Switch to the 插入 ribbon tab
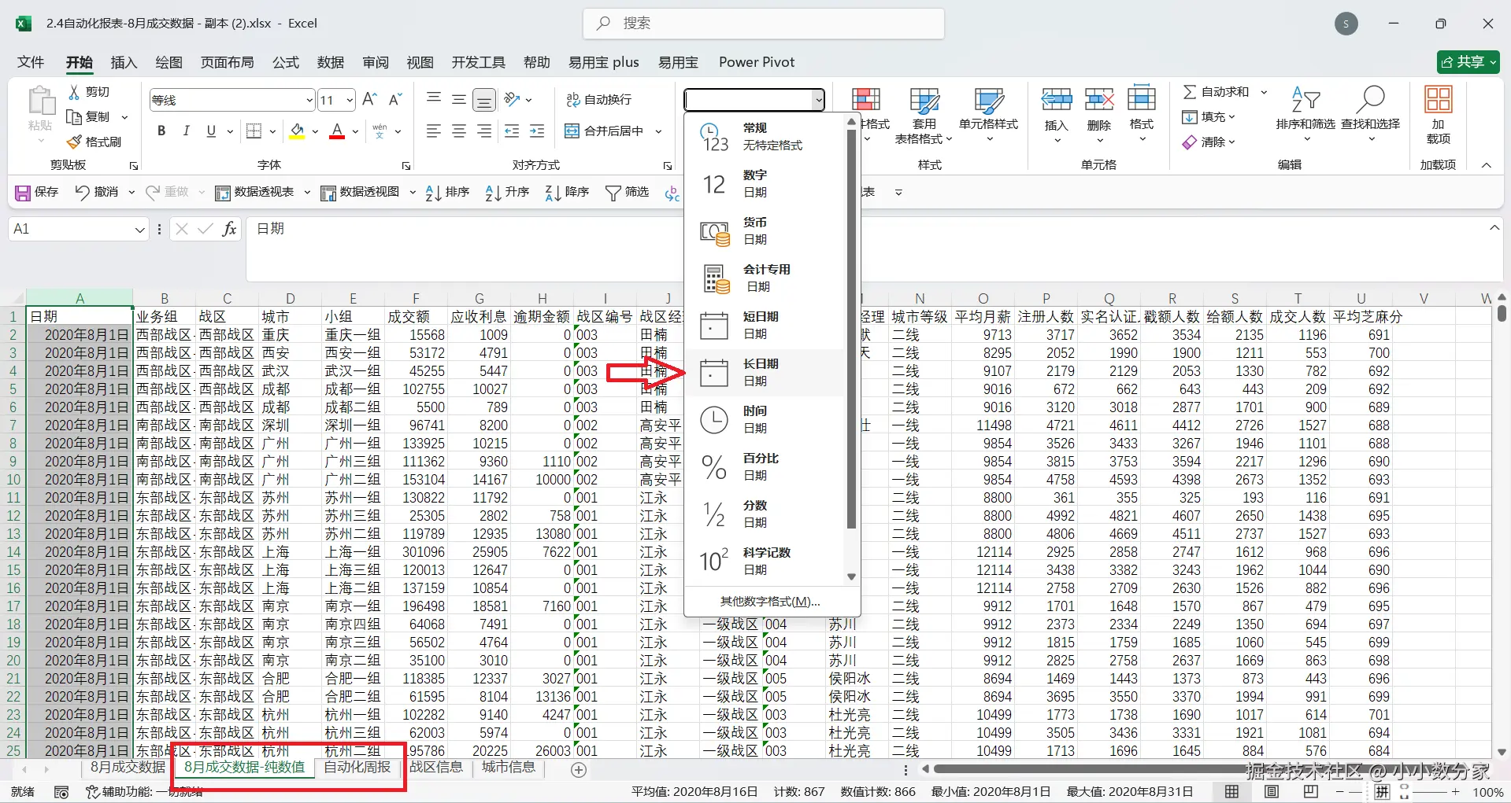The width and height of the screenshot is (1511, 803). pyautogui.click(x=124, y=62)
